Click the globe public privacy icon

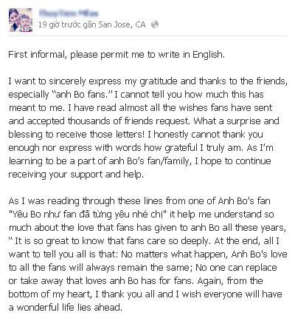click(x=155, y=24)
